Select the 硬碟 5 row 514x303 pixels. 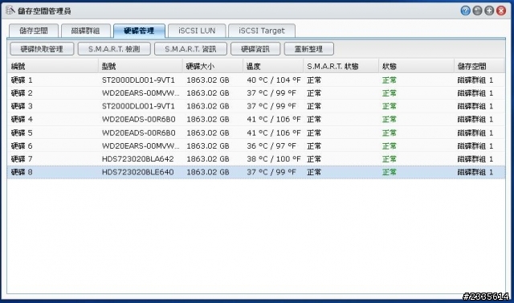point(256,133)
